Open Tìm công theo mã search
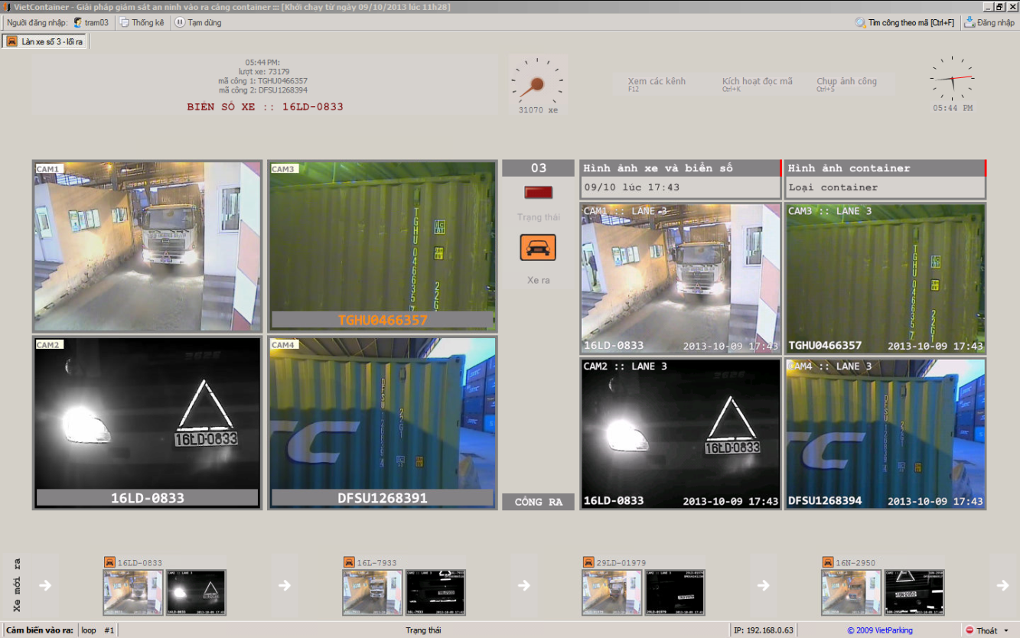Viewport: 1020px width, 638px height. tap(904, 22)
